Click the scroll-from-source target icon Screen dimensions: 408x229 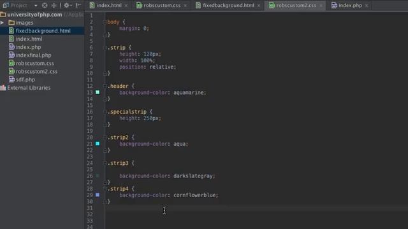click(45, 5)
